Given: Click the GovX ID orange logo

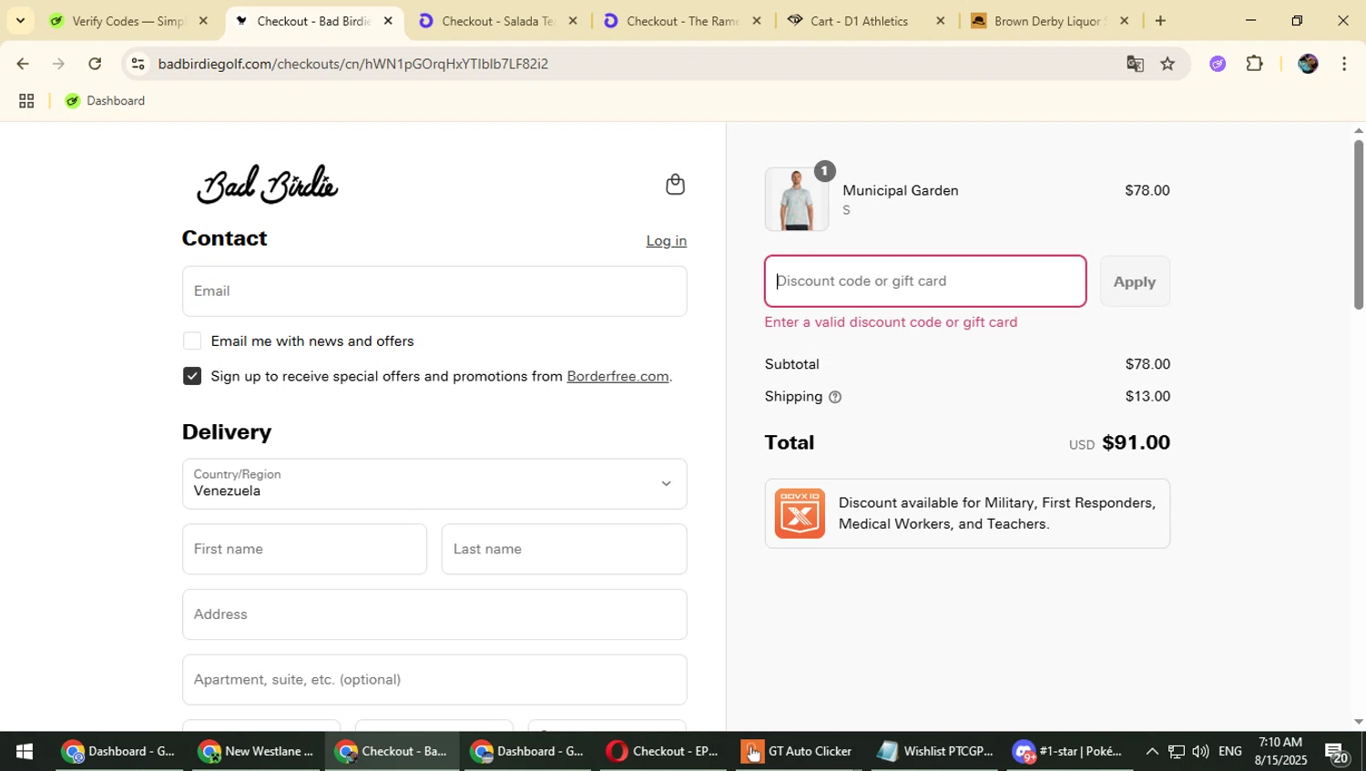Looking at the screenshot, I should click(800, 513).
